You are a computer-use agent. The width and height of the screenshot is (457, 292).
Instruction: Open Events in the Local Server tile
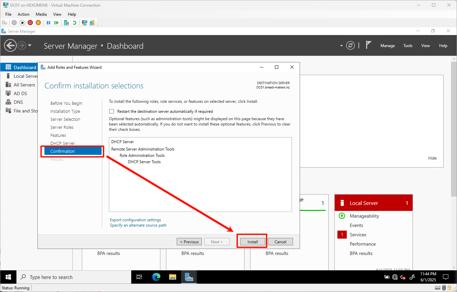pos(356,225)
